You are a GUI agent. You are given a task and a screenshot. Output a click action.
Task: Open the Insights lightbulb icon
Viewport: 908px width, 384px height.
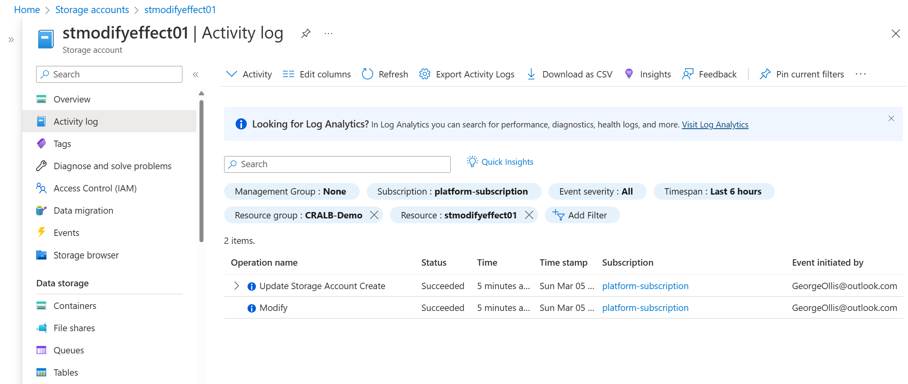click(629, 74)
